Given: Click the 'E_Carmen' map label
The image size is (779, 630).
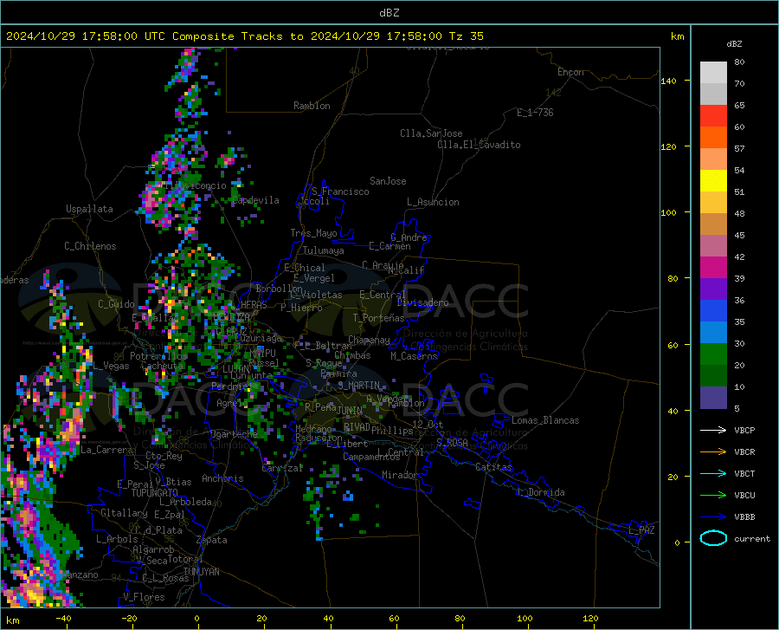Looking at the screenshot, I should [389, 246].
